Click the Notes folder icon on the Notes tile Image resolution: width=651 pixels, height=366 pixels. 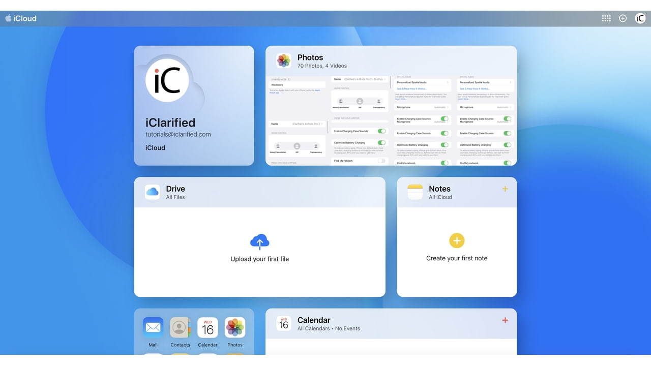pyautogui.click(x=414, y=192)
